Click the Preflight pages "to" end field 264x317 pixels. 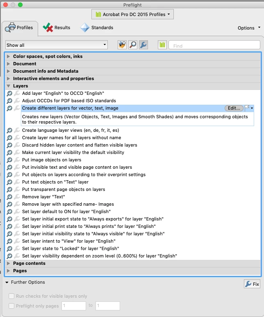[x=108, y=306]
